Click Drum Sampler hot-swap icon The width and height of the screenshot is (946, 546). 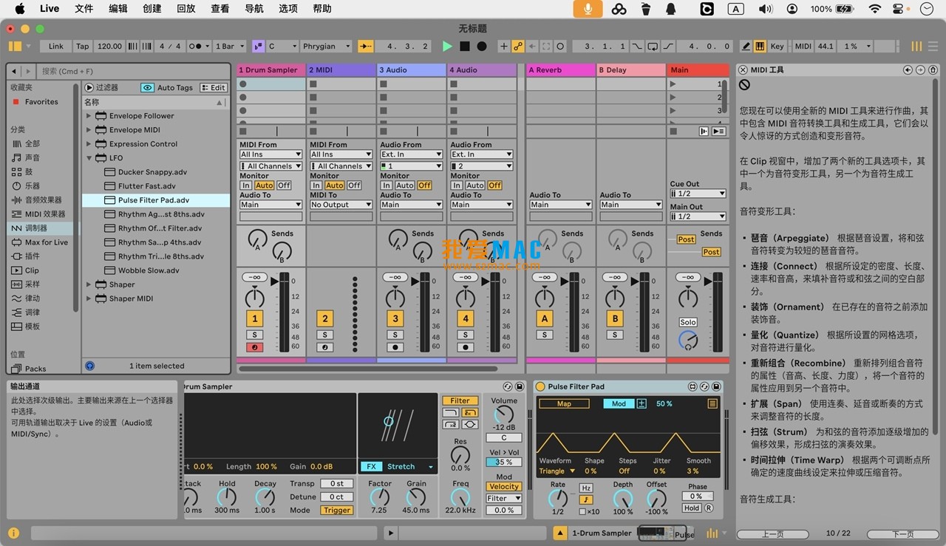coord(508,386)
